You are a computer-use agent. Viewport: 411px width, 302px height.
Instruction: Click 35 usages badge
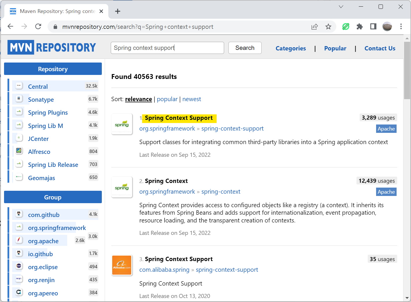[x=382, y=259]
